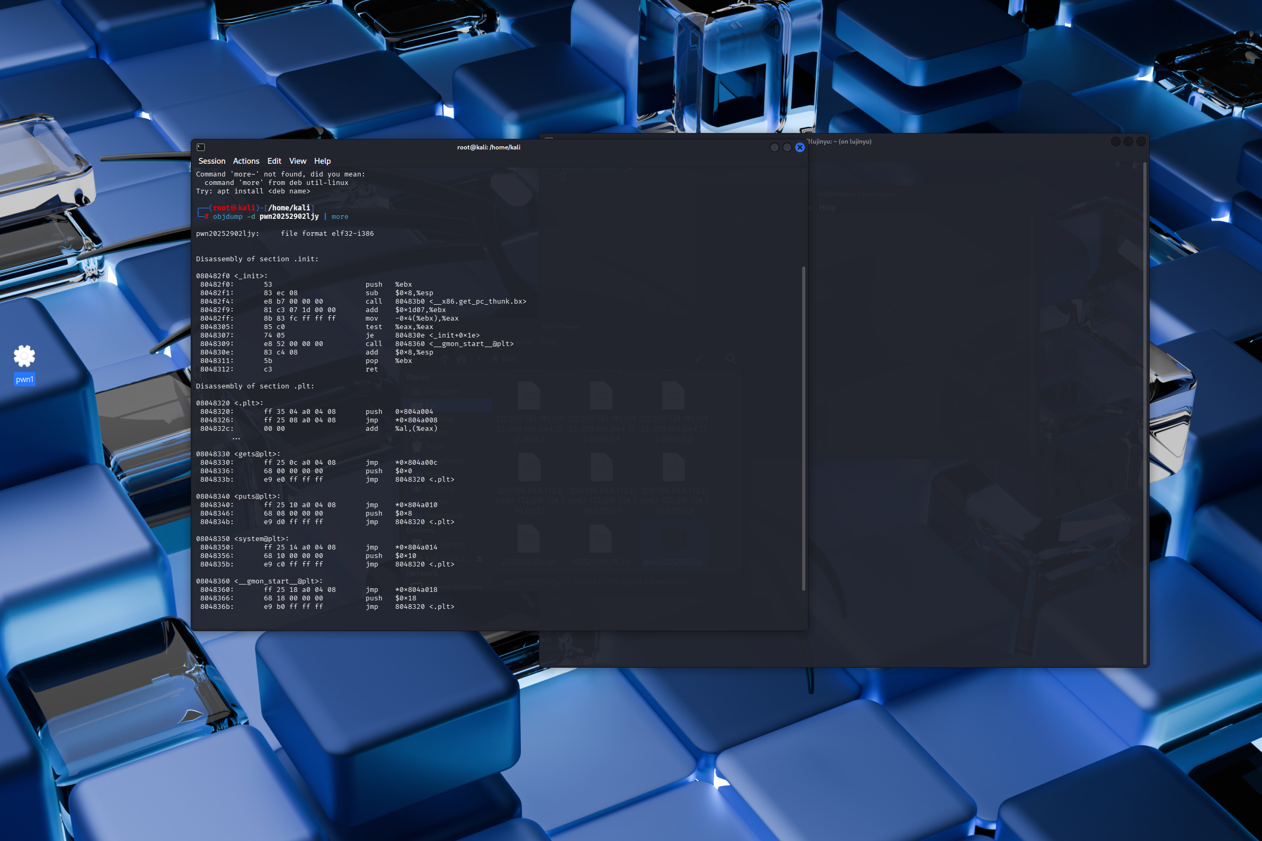
Task: Click the faint Help menu in lujinyu window
Action: click(826, 208)
